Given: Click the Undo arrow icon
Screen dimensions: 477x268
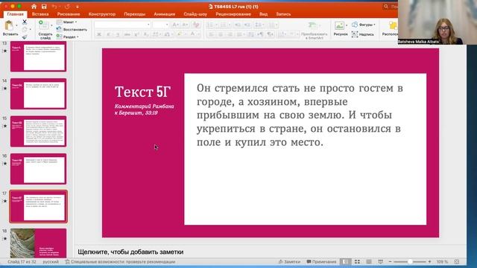Looking at the screenshot, I should pos(54,7).
